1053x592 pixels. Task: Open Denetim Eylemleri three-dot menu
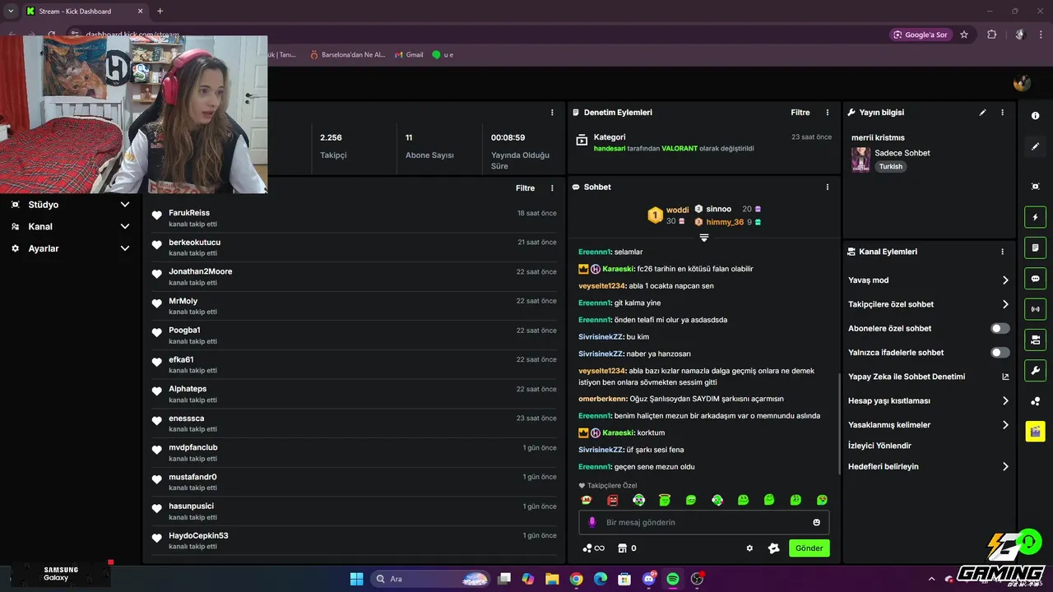click(x=828, y=113)
